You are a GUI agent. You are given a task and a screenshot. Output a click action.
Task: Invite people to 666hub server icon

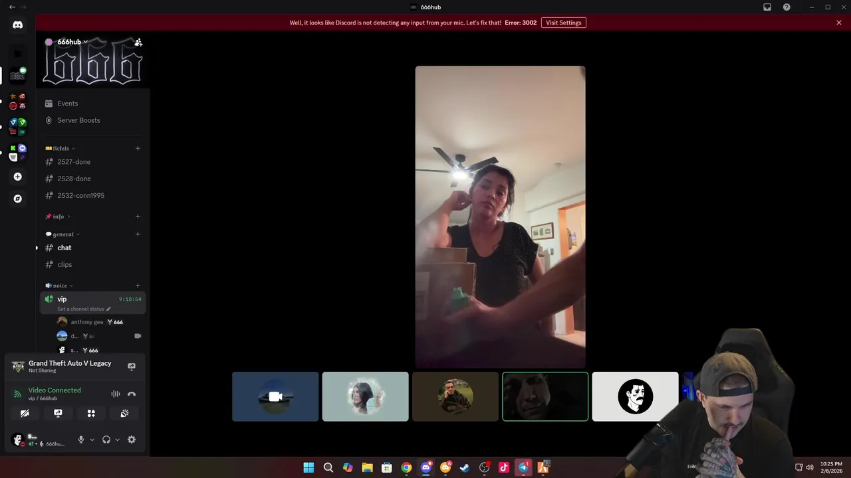[x=138, y=42]
